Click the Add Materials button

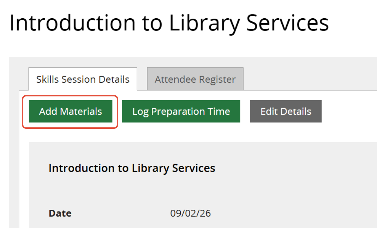point(71,112)
